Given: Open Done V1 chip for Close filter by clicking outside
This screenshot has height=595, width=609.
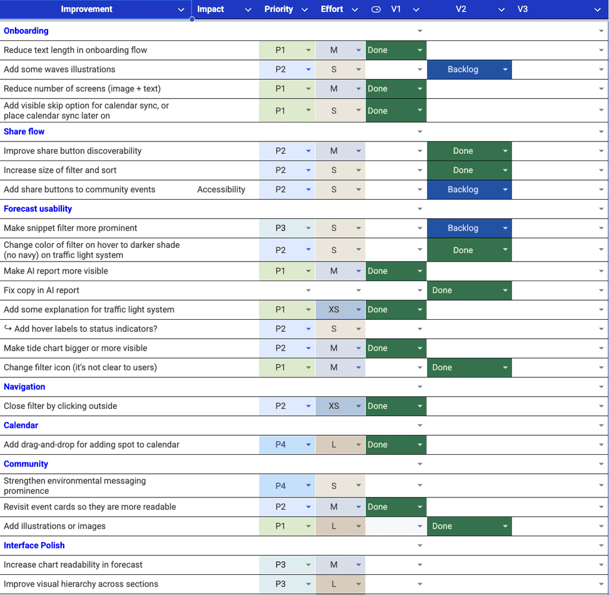Looking at the screenshot, I should [395, 406].
